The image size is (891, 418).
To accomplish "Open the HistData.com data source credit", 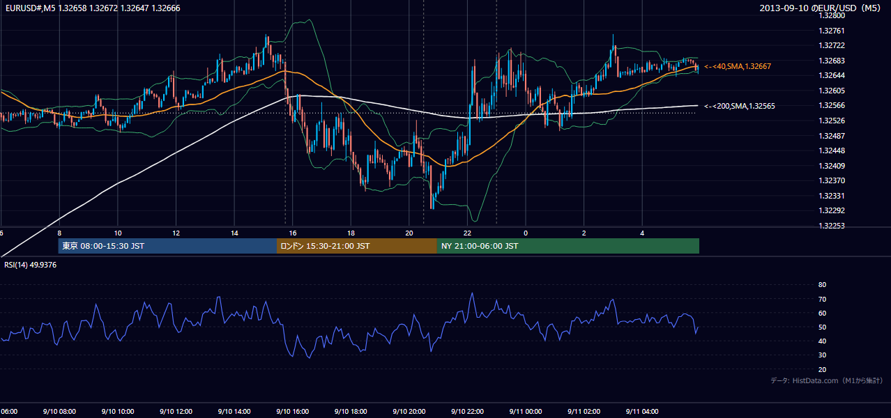I will click(827, 380).
